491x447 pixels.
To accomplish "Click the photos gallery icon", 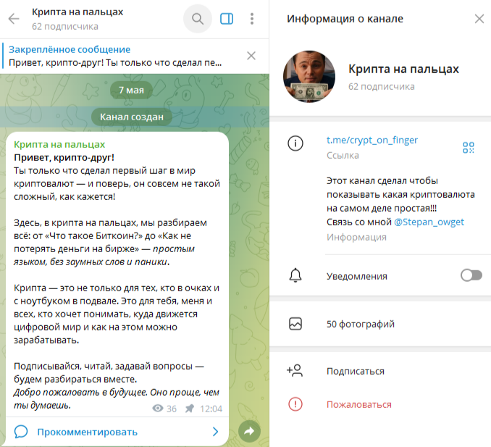I will point(295,324).
